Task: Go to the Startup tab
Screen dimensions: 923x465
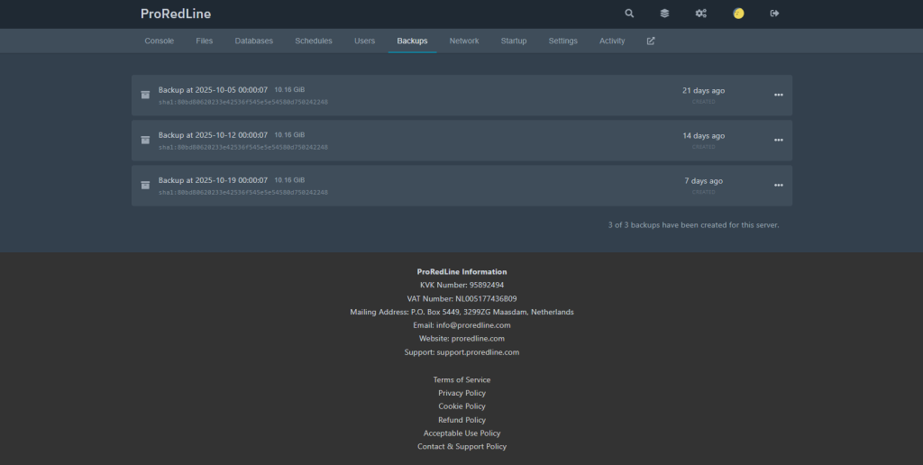Action: tap(514, 41)
